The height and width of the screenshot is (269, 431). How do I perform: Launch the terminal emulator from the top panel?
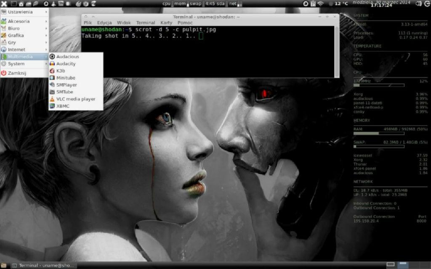(x=13, y=3)
